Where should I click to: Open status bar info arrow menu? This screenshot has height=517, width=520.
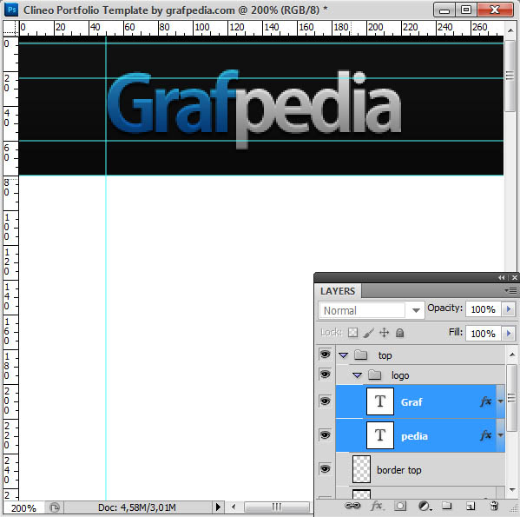coord(218,507)
